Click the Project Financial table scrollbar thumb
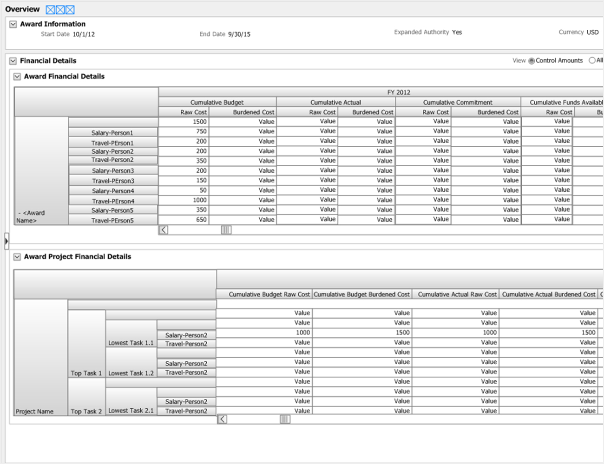This screenshot has width=604, height=464. (285, 419)
